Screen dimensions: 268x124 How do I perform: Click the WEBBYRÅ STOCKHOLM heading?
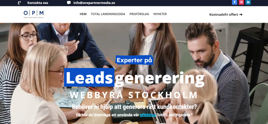[133, 95]
